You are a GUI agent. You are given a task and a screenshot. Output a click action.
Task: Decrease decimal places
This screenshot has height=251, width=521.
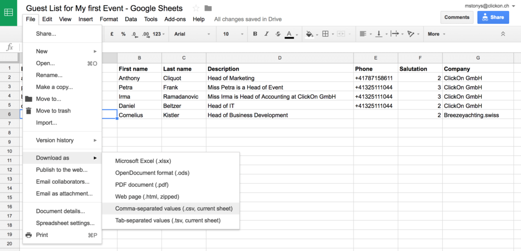[x=134, y=34]
